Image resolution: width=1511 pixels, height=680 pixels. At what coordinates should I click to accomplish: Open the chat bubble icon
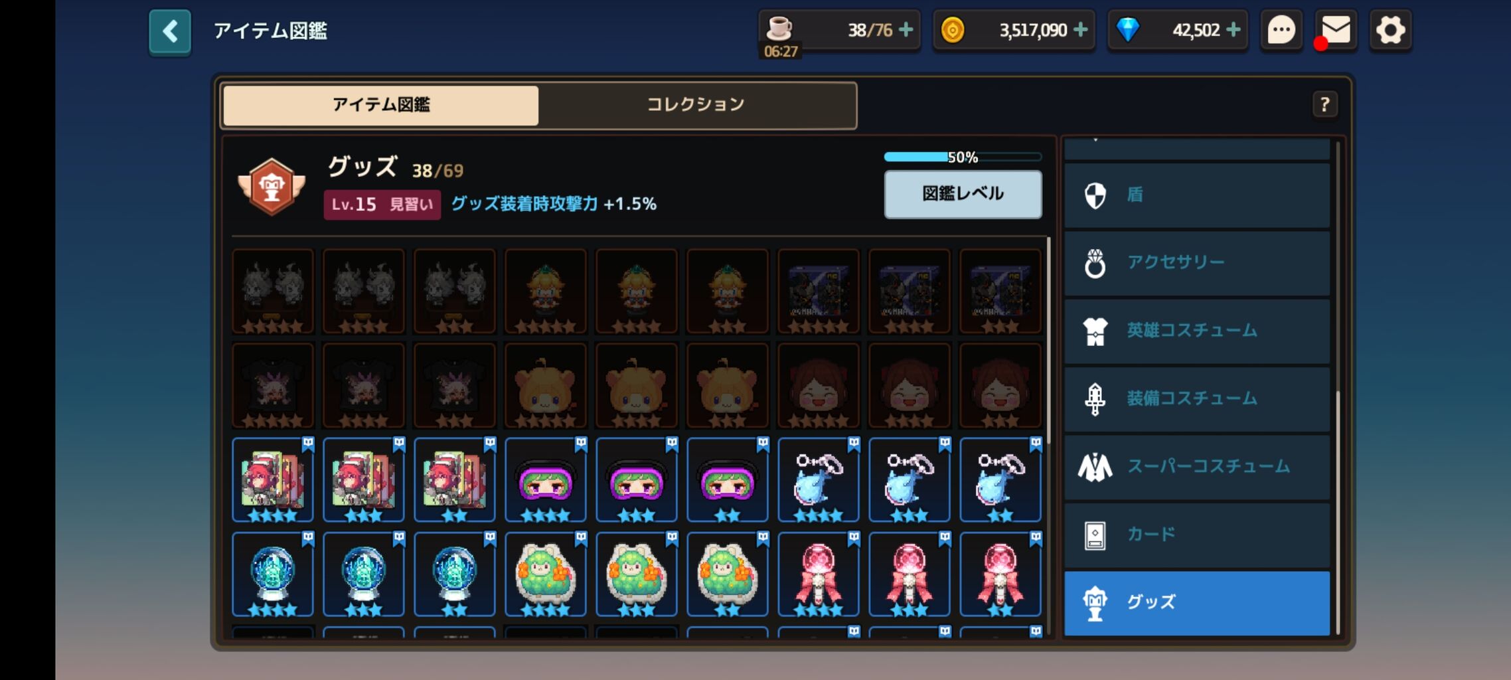tap(1281, 31)
